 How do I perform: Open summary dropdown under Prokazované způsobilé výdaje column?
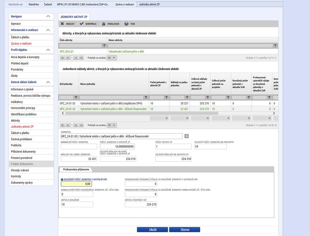tap(269, 118)
